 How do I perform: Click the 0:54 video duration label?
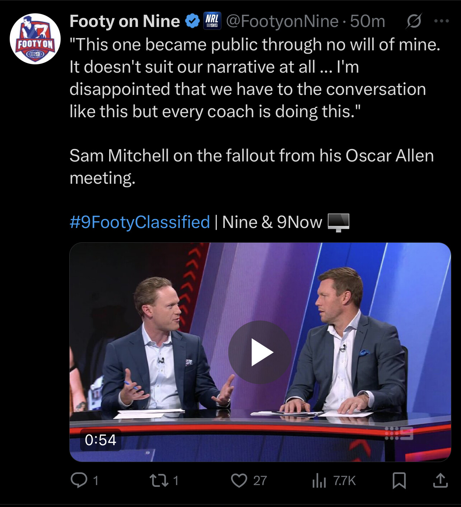click(x=101, y=440)
